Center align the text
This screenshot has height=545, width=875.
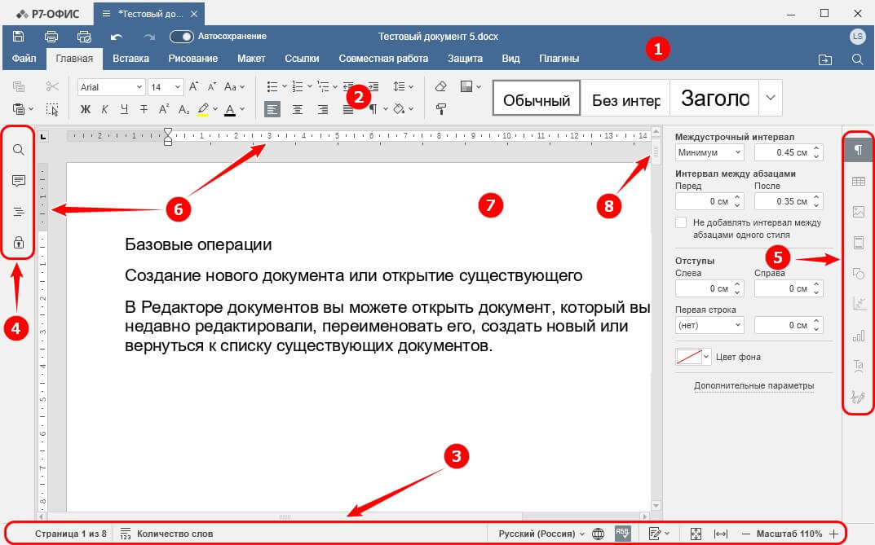(298, 109)
